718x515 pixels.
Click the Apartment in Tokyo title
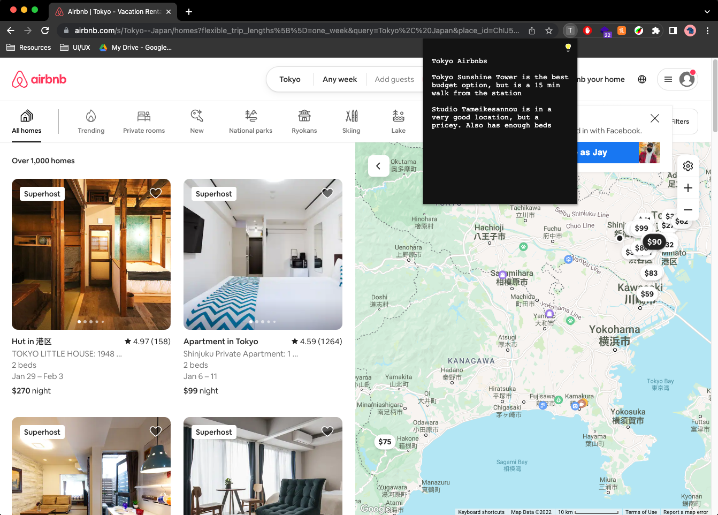tap(220, 342)
